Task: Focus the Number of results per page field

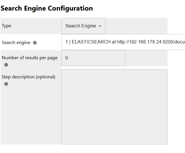Action: [x=93, y=58]
